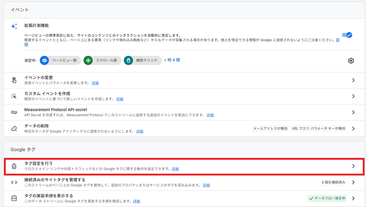Screen dimensions: 366x207
Task: Expand the イベントの変更 row chevron
Action: tap(353, 80)
